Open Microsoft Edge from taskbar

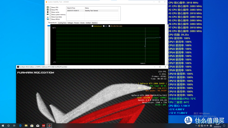pos(20,126)
